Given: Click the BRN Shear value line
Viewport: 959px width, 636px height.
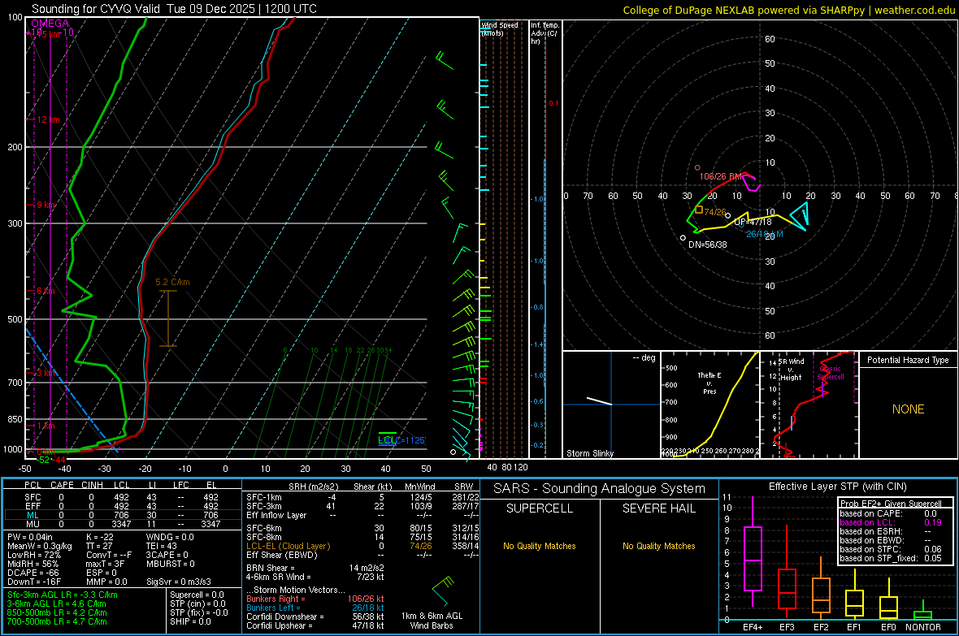Looking at the screenshot, I should tap(315, 568).
